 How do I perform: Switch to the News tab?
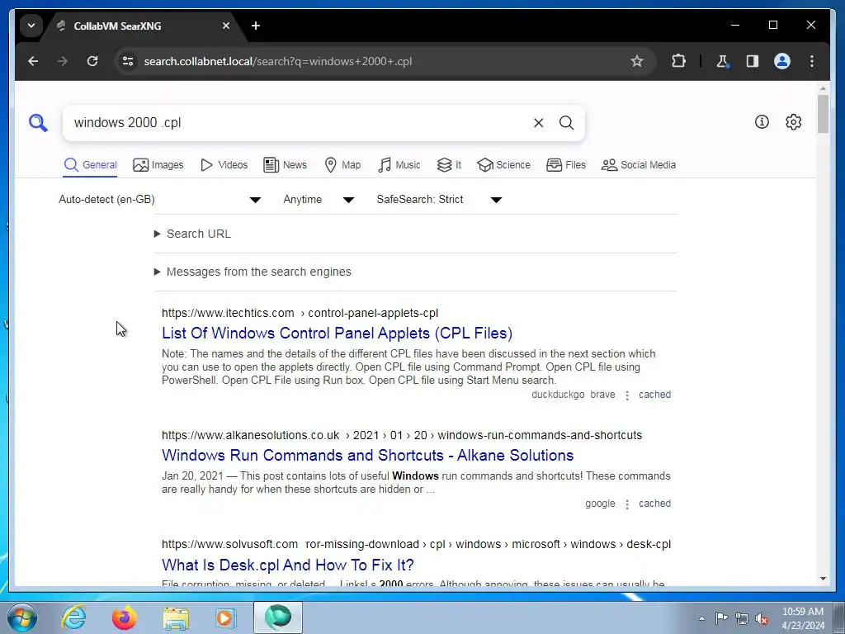click(x=285, y=165)
